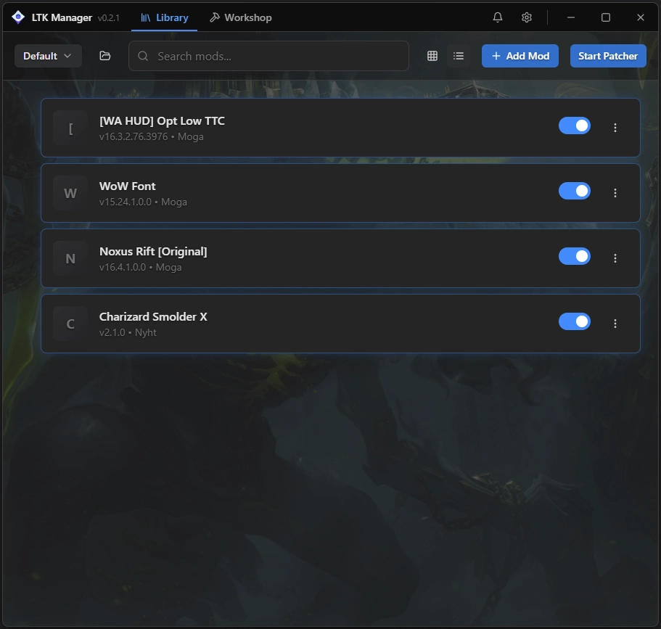661x629 pixels.
Task: Open the notifications bell
Action: point(498,17)
